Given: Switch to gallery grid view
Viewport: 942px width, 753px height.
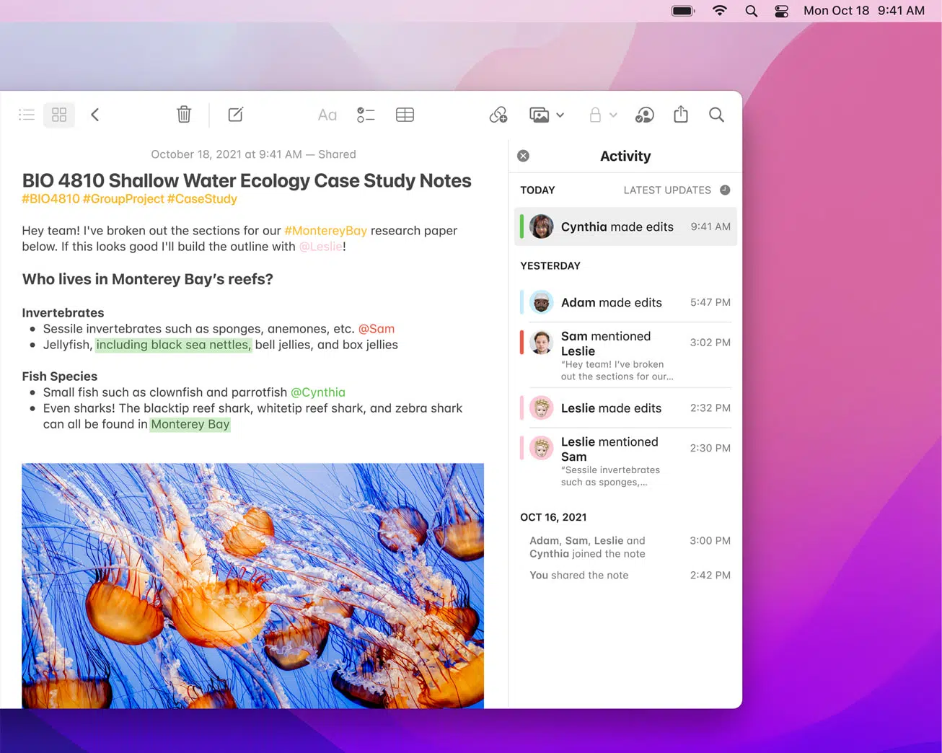Looking at the screenshot, I should 59,115.
